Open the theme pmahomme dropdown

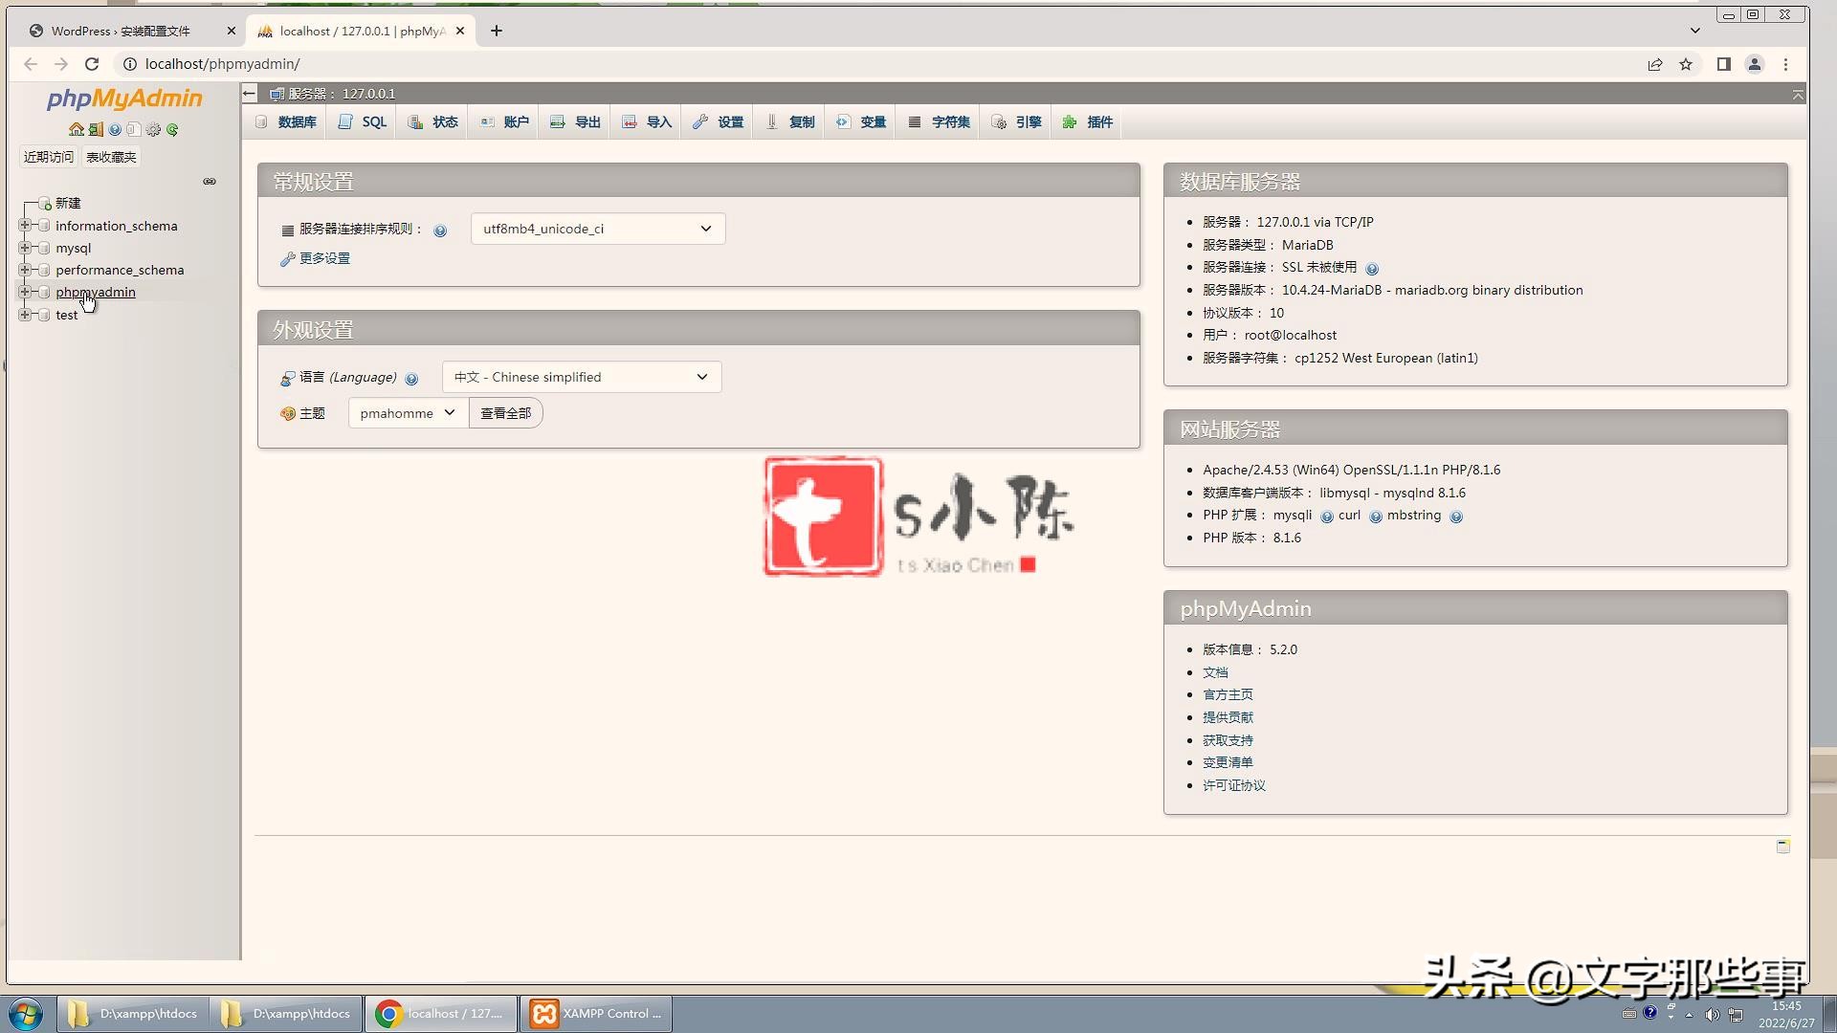pos(408,413)
